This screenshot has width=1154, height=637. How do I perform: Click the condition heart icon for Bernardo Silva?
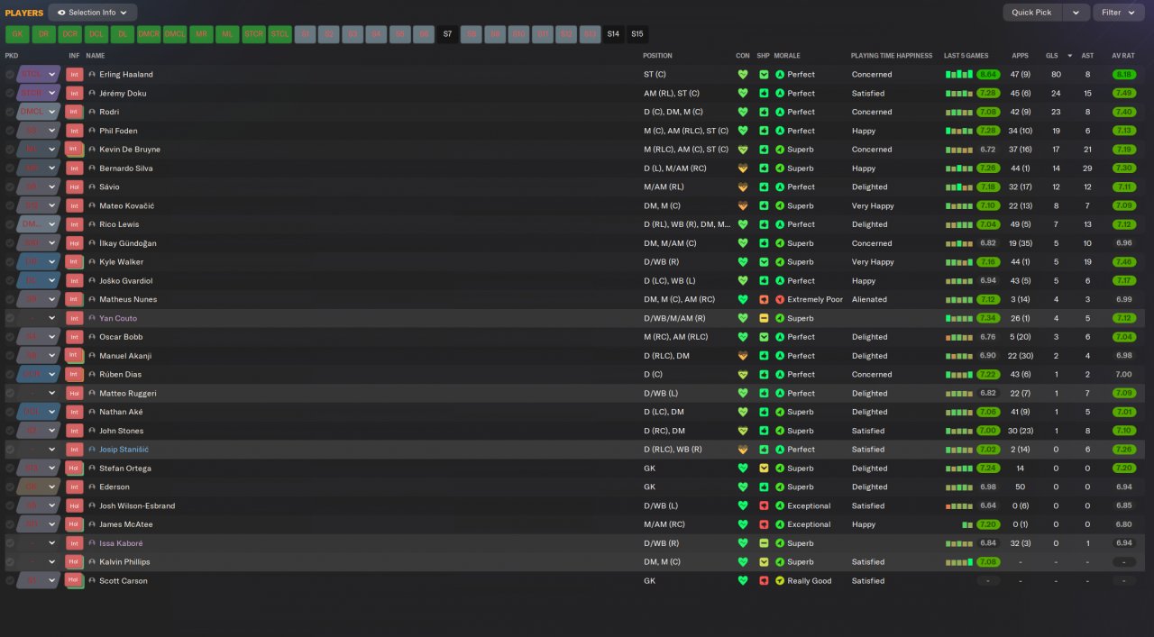(x=743, y=168)
